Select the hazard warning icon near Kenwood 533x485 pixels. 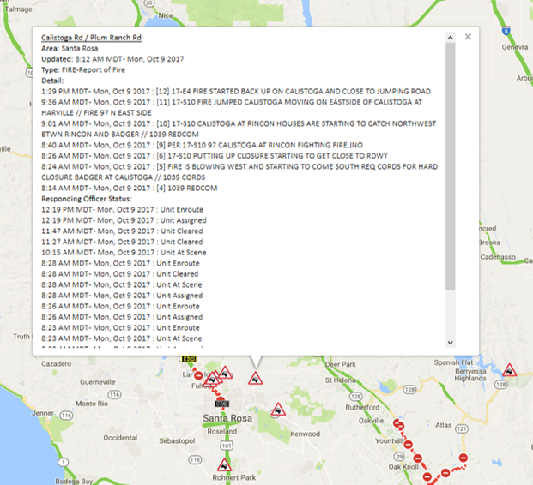click(277, 410)
